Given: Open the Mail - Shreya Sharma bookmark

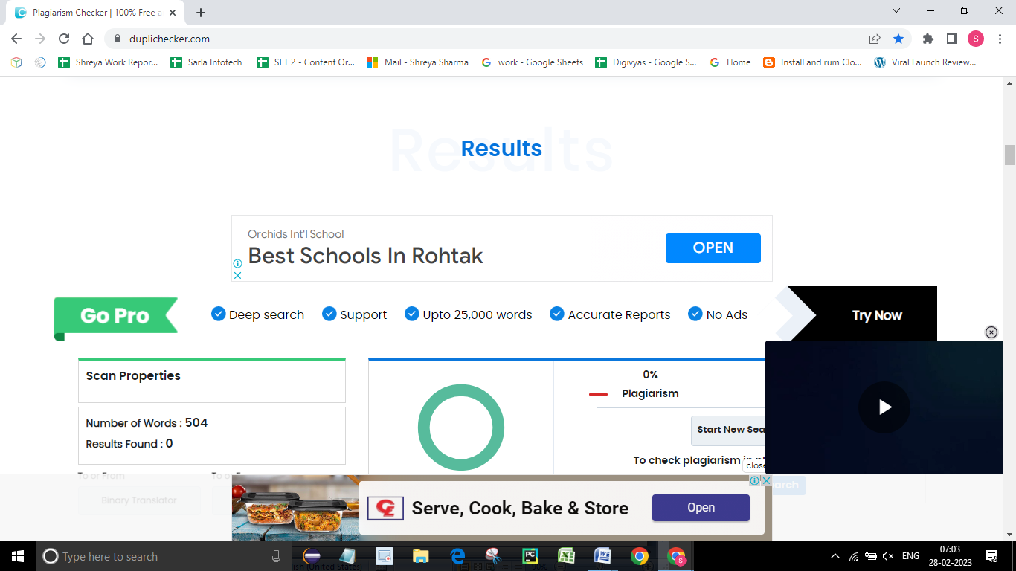Looking at the screenshot, I should [x=417, y=62].
